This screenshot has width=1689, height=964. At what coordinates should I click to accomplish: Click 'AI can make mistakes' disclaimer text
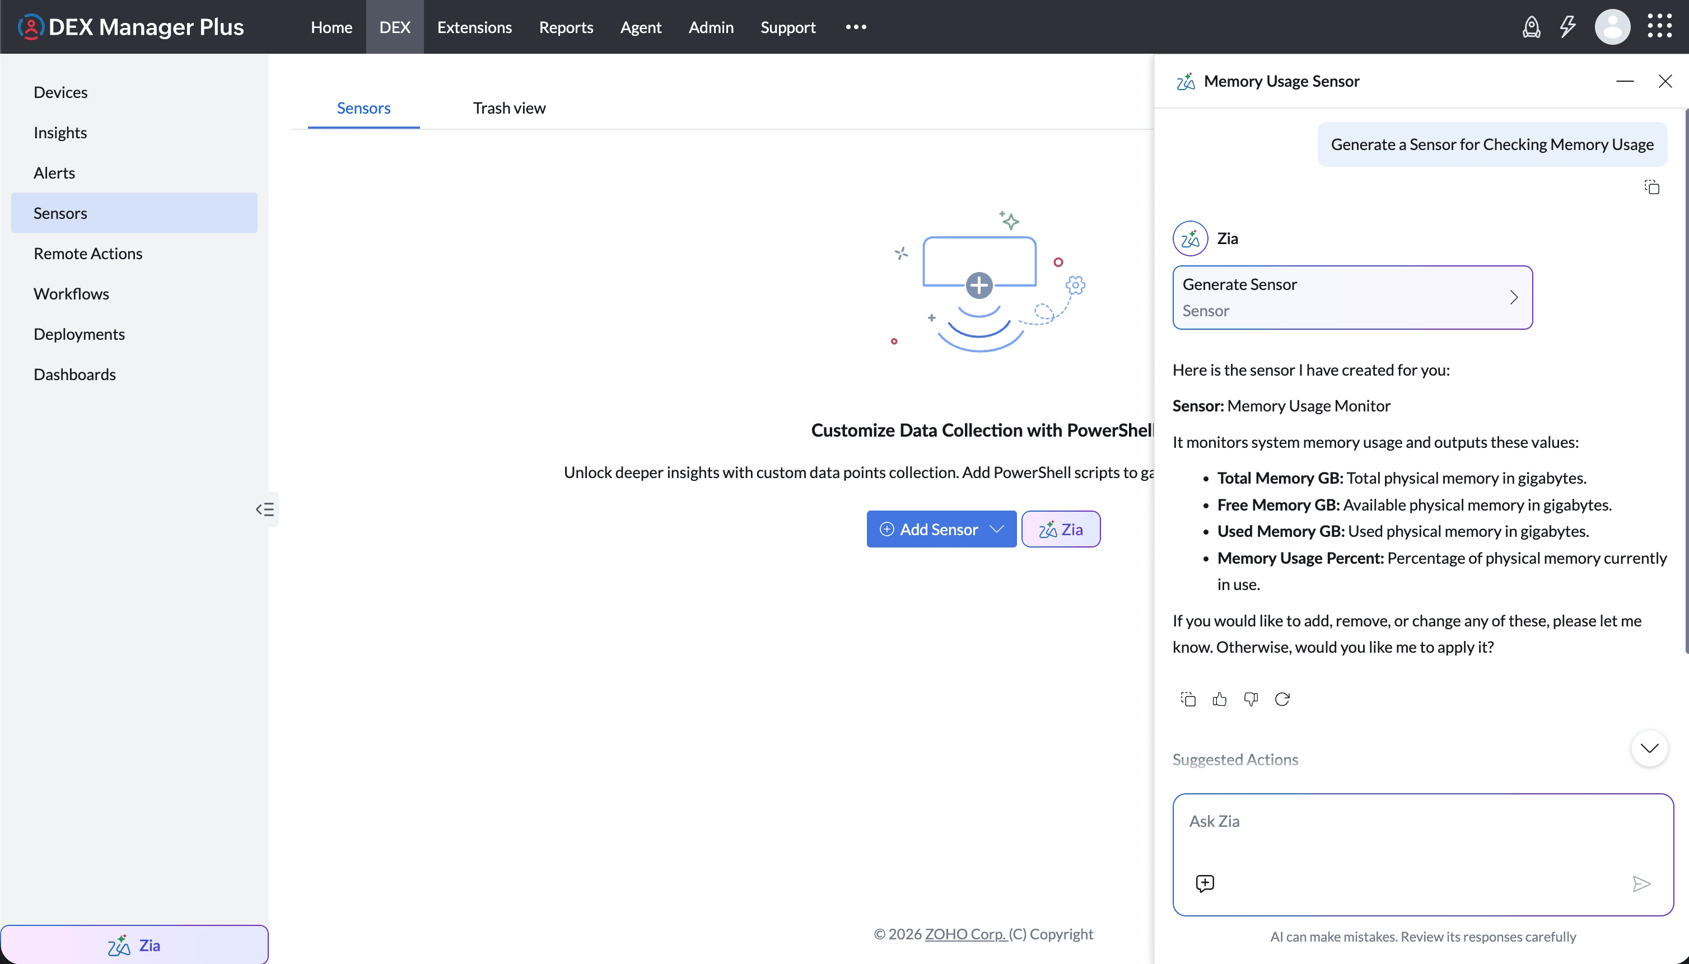pyautogui.click(x=1423, y=937)
